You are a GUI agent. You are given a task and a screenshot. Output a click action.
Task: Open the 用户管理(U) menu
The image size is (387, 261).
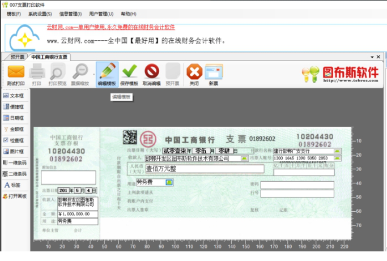coord(101,14)
